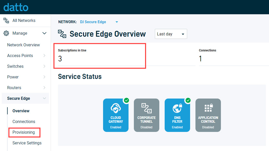Screen dimensions: 269x151
Task: Select the Cloud Gateway service tile
Action: [116, 115]
